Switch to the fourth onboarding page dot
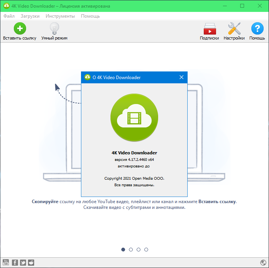Screen dimensions: 269x268 [x=146, y=250]
